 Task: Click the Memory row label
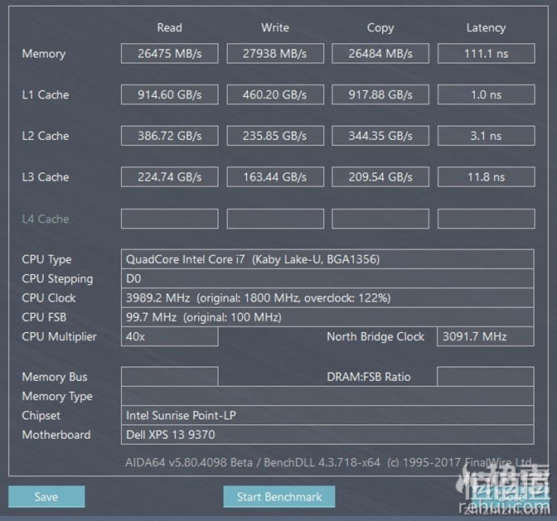44,54
